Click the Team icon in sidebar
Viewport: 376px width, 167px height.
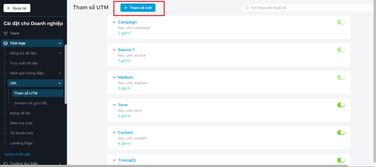click(6, 33)
